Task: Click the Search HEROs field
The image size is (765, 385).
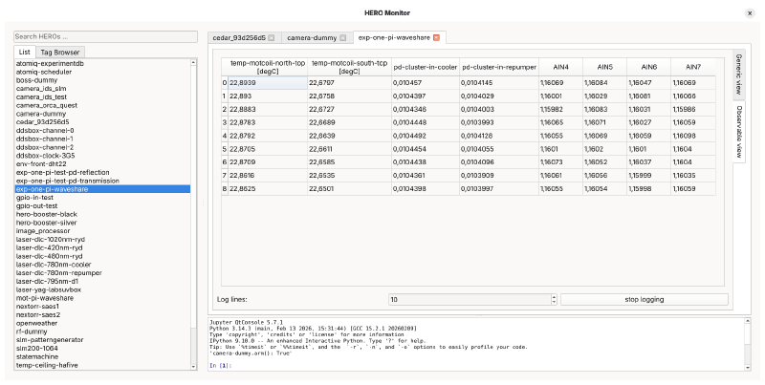Action: click(105, 36)
